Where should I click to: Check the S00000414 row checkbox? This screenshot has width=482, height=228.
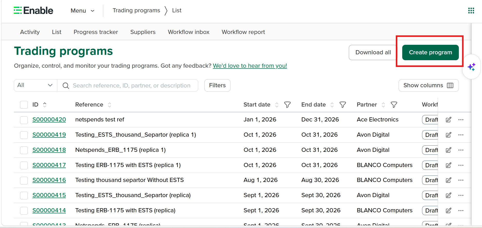tap(24, 211)
